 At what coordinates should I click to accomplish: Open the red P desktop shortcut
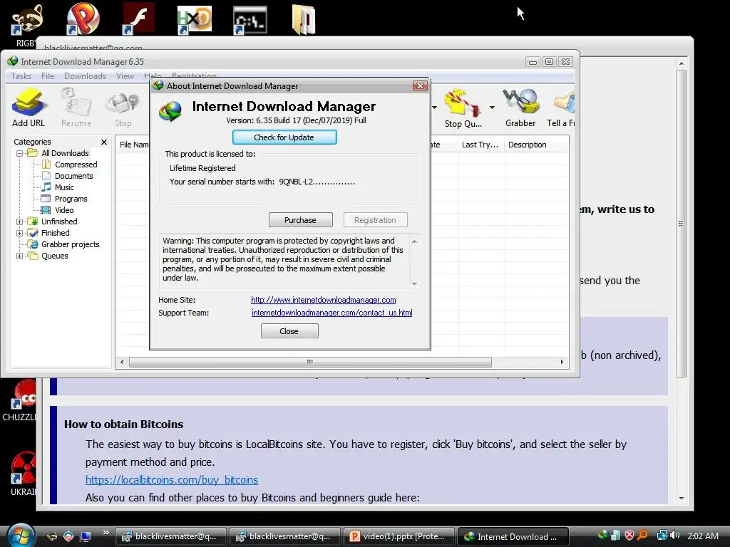click(x=83, y=19)
